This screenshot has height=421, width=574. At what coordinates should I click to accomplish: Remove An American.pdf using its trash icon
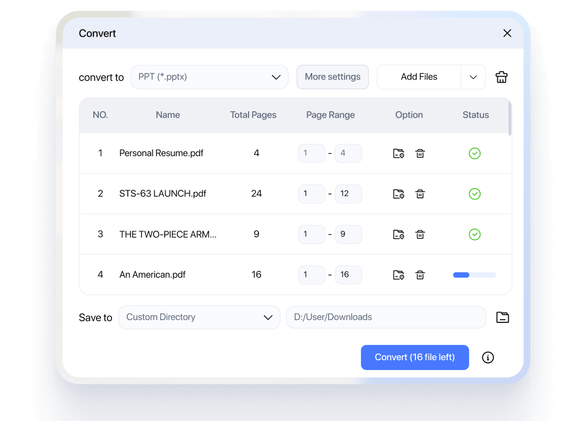(x=420, y=275)
